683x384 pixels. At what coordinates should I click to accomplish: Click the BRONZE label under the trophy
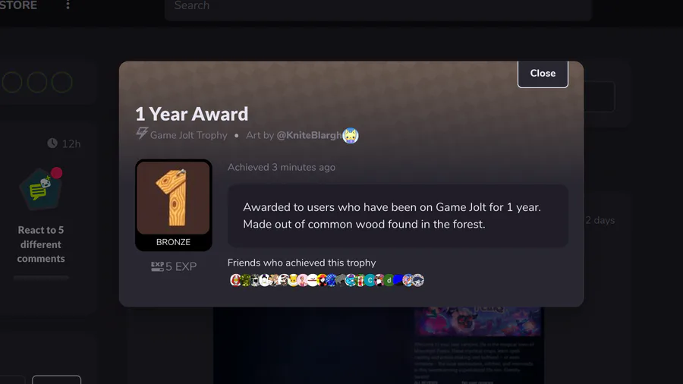point(173,242)
